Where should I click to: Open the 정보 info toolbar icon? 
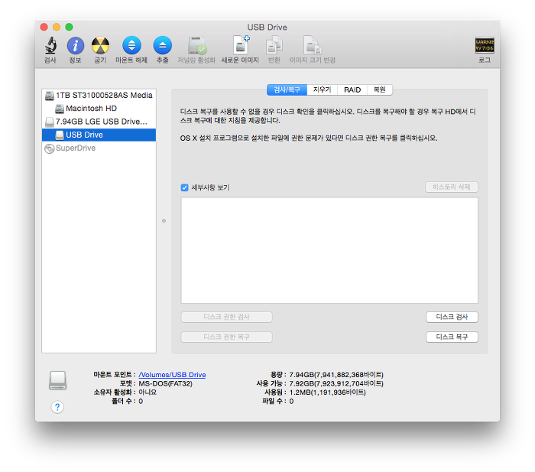click(x=76, y=45)
